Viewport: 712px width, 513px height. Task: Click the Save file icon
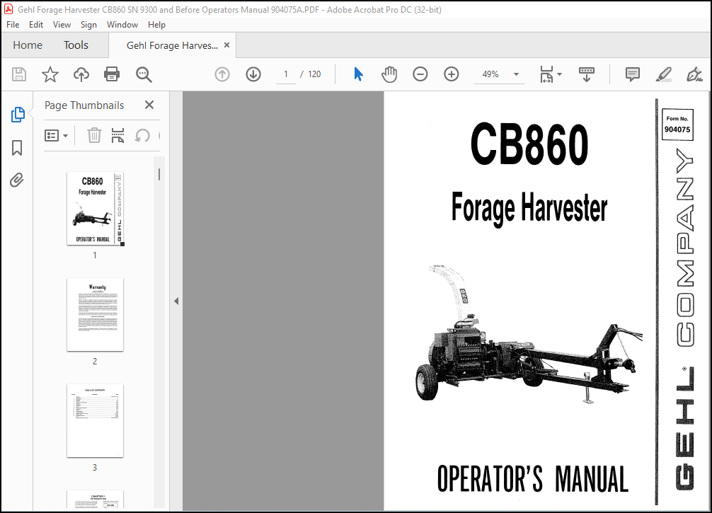coord(19,74)
